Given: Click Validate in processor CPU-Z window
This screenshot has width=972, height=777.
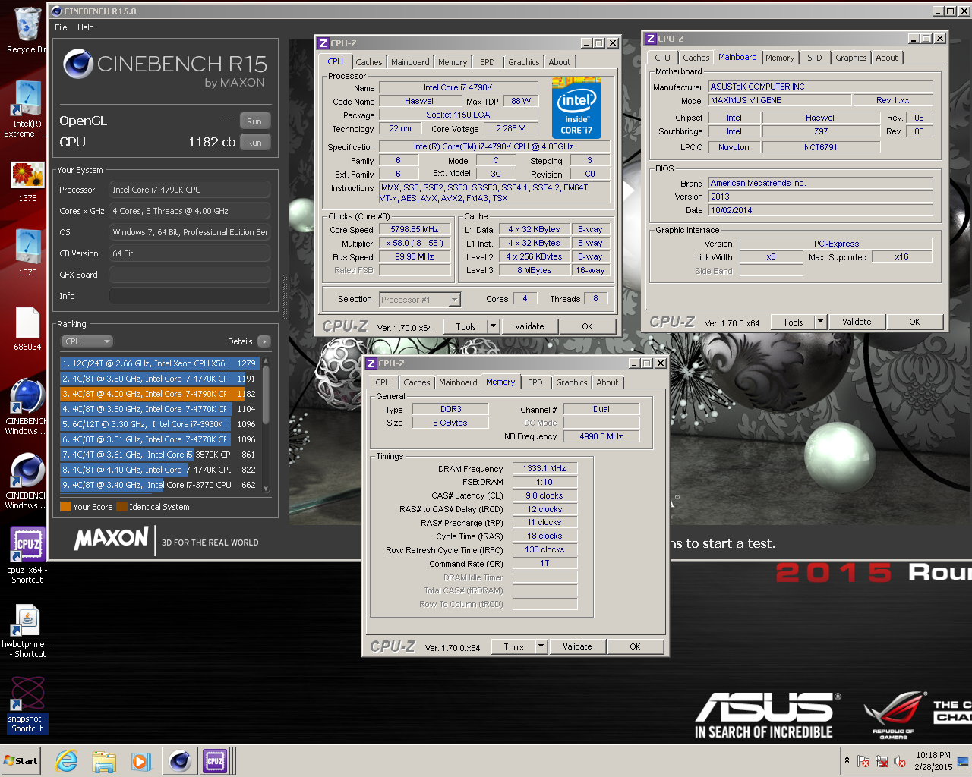Looking at the screenshot, I should coord(529,326).
